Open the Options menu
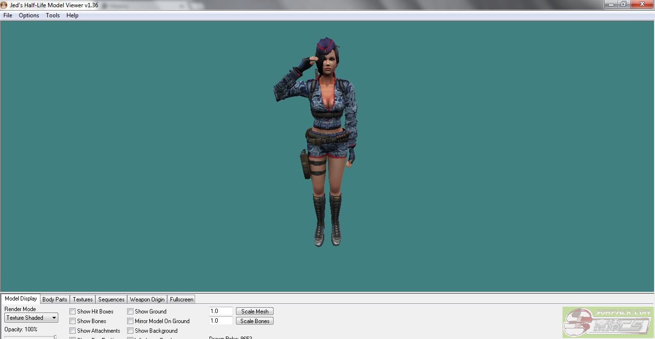Viewport: 655px width, 339px height. coord(29,15)
